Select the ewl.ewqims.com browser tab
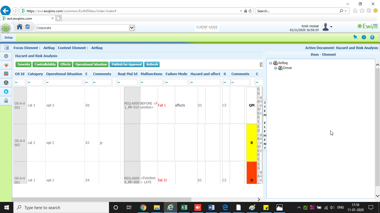Viewport: 380px width, 213px height. (28, 19)
